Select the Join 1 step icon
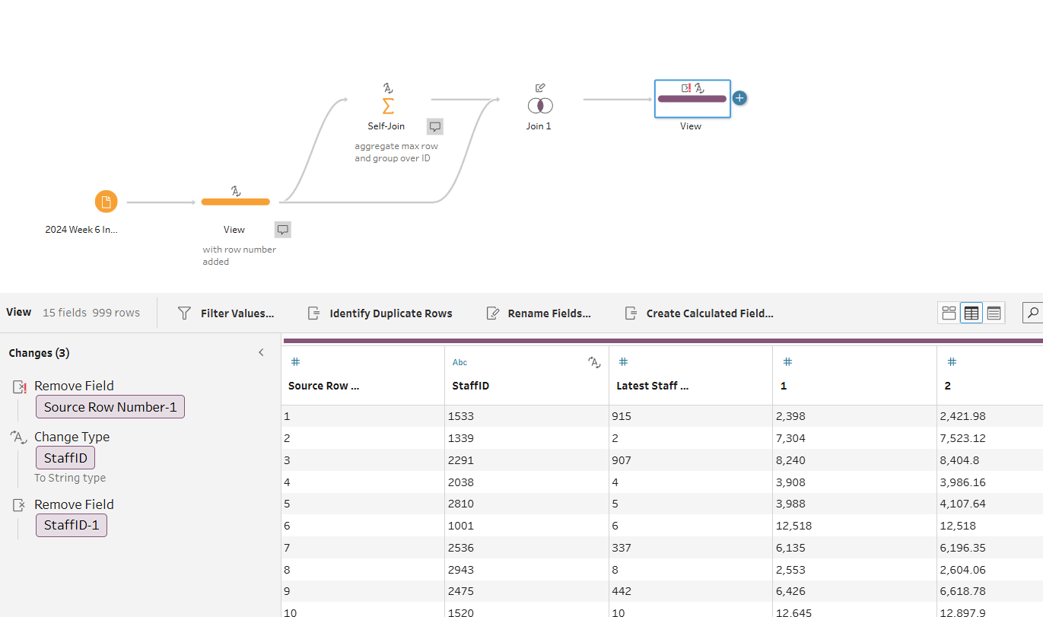This screenshot has width=1043, height=617. (x=539, y=105)
